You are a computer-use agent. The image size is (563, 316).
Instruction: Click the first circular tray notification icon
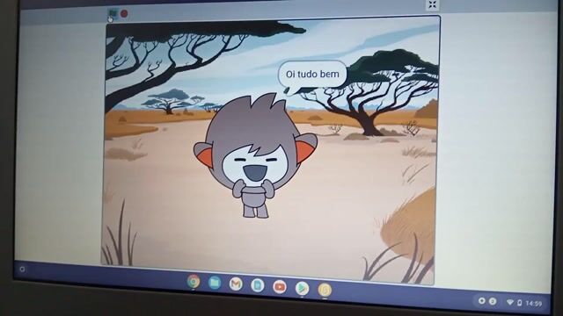click(482, 300)
